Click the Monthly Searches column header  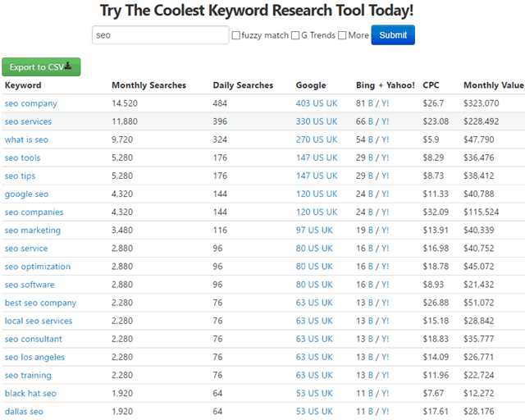[x=148, y=85]
